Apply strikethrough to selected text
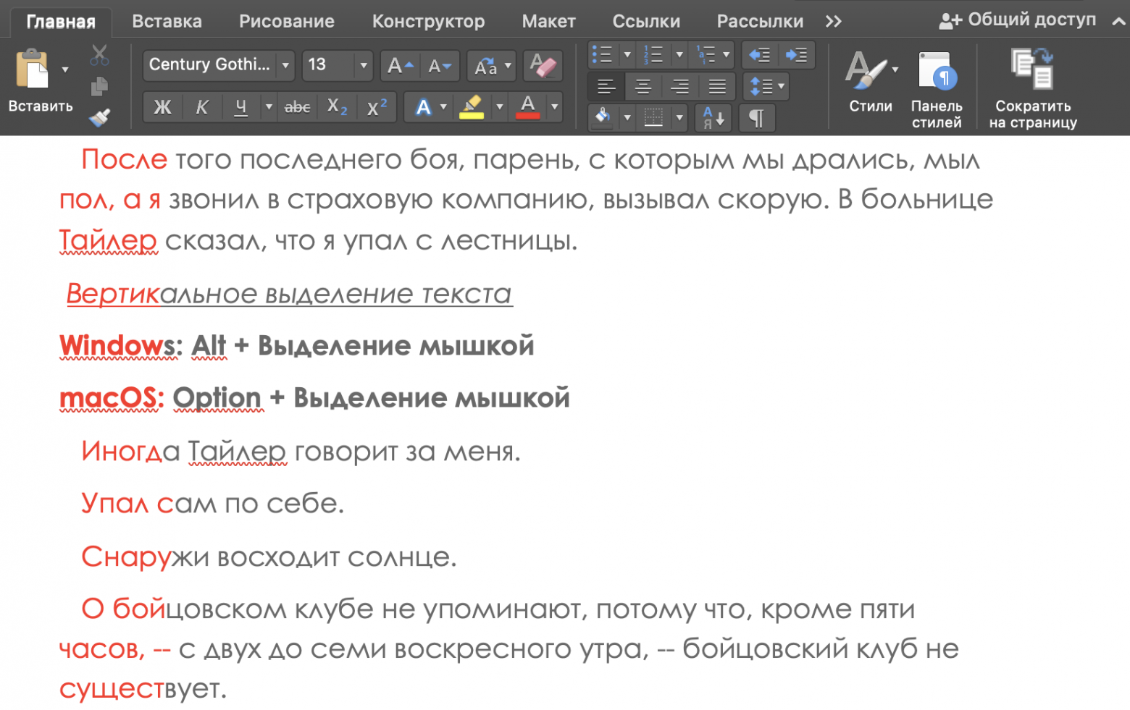Image resolution: width=1130 pixels, height=710 pixels. tap(297, 107)
